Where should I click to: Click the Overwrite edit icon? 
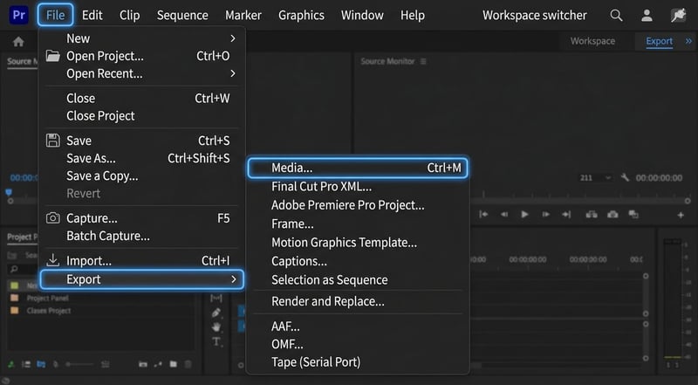[x=633, y=215]
